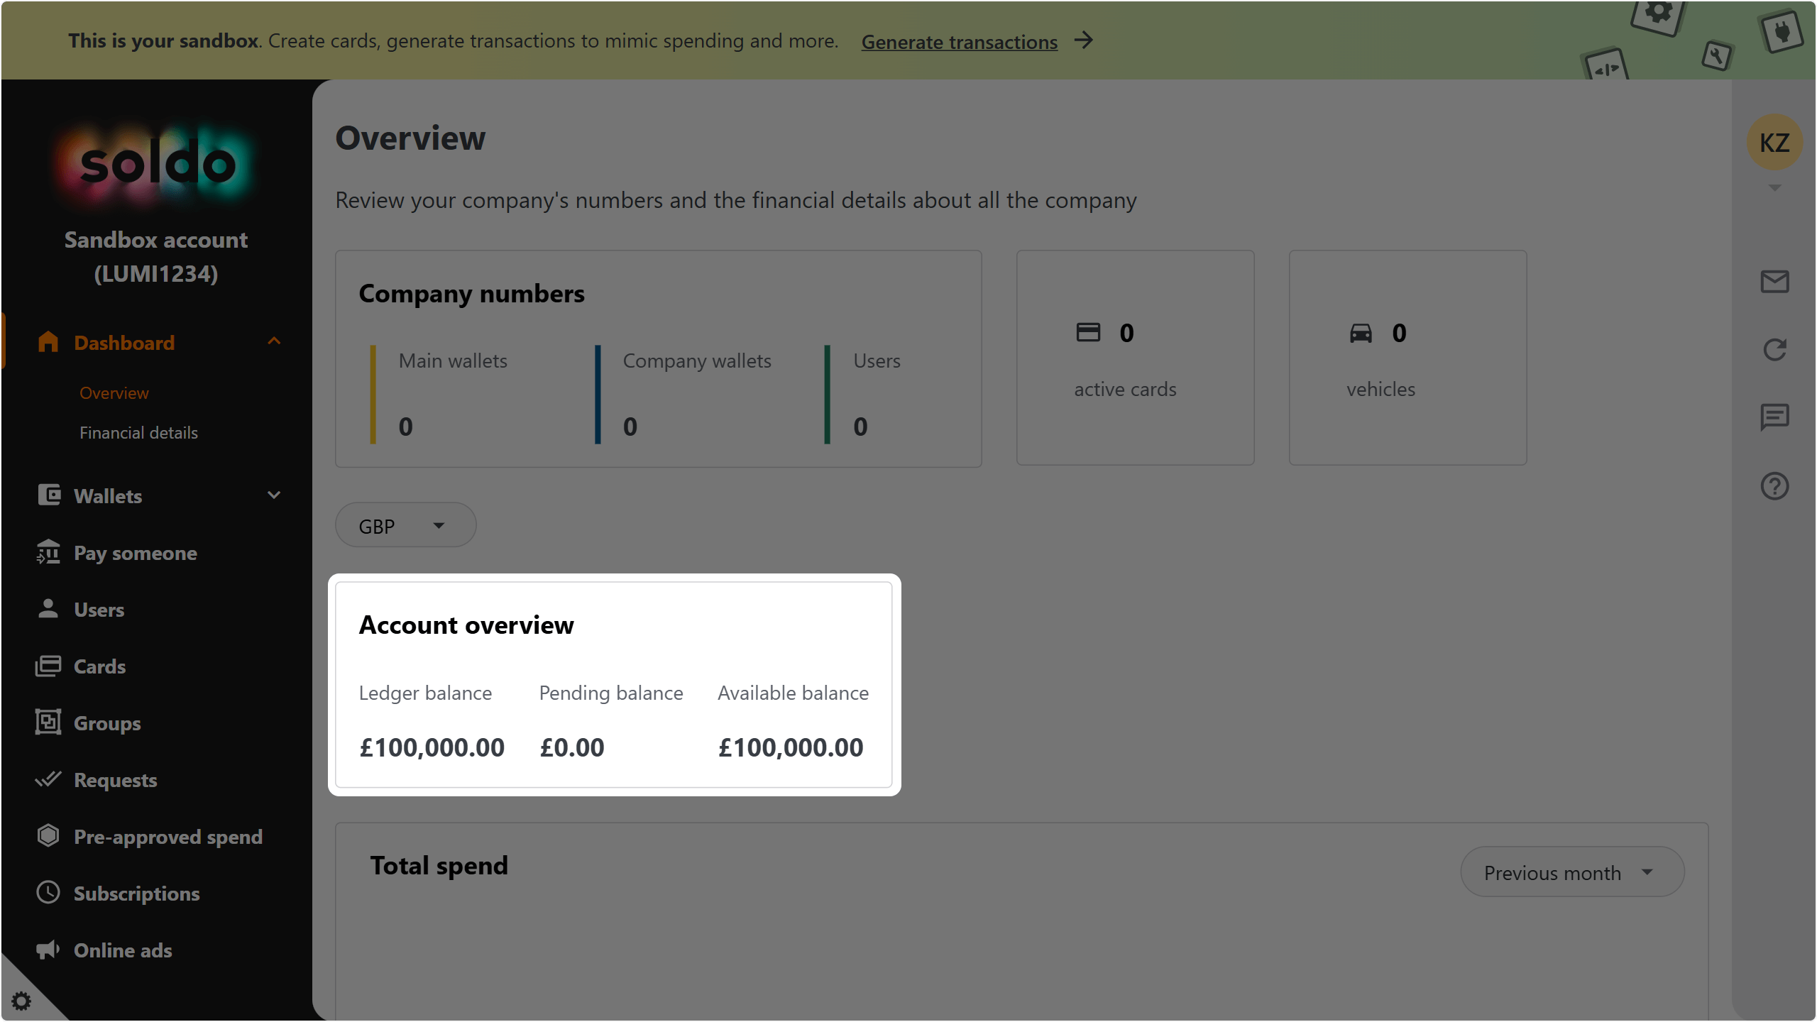This screenshot has width=1817, height=1022.
Task: Click the Subscriptions clock icon
Action: pos(48,892)
